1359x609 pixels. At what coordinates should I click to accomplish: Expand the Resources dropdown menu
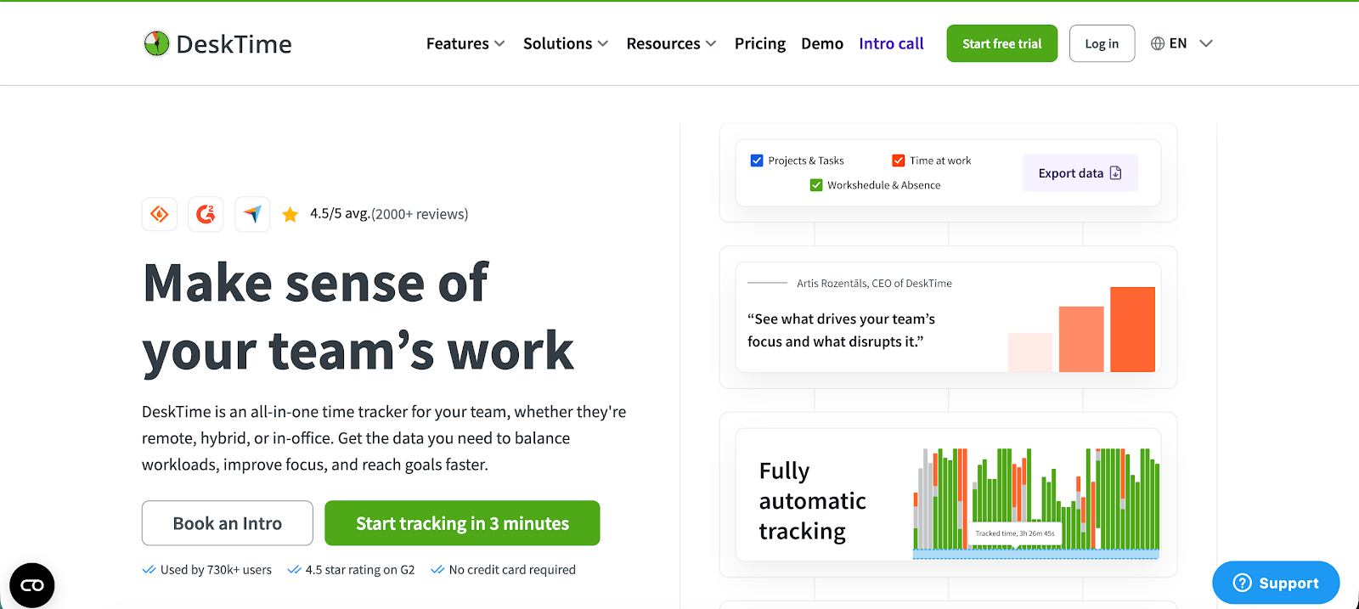pos(671,43)
